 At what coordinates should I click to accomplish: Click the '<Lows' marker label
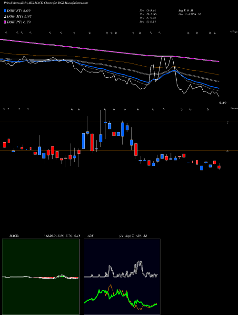click(x=234, y=108)
